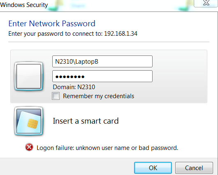Focus the username field containing N2310\LaptopB
This screenshot has height=175, width=218.
click(102, 62)
